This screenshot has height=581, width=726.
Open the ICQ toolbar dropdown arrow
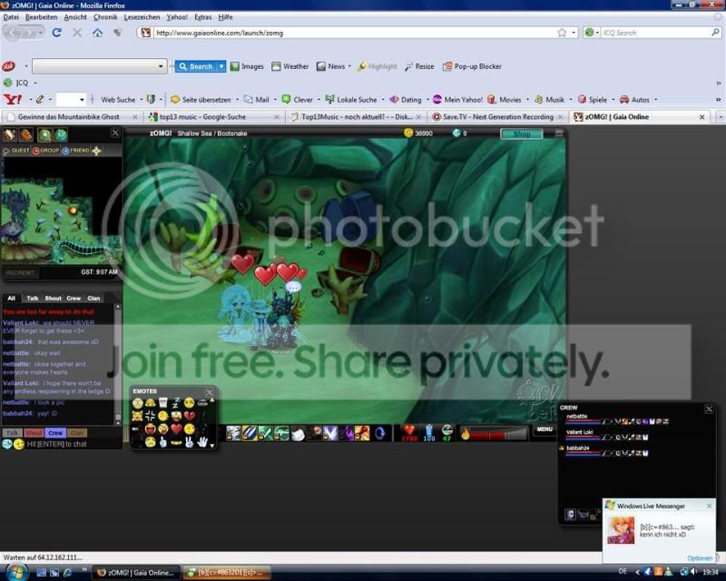[x=35, y=83]
